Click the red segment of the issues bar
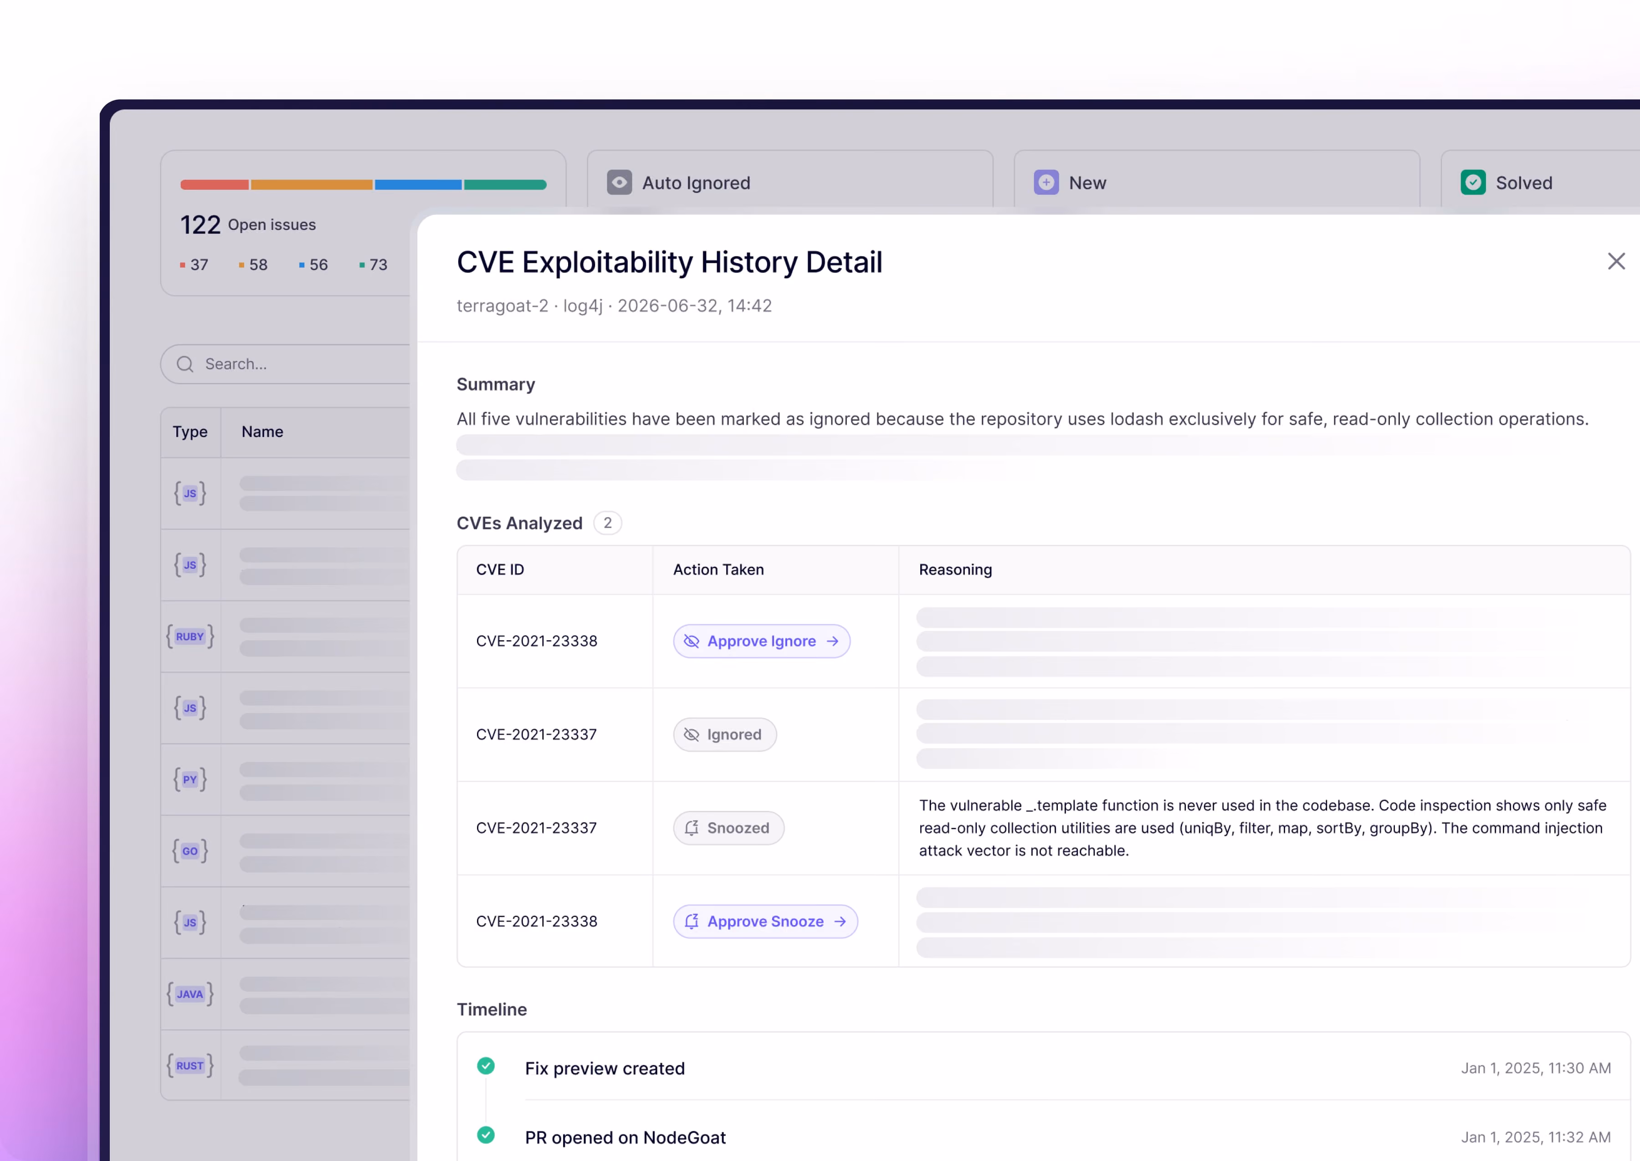The image size is (1640, 1161). 214,184
